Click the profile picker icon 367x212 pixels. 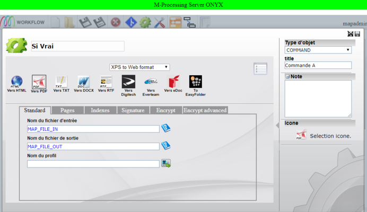point(166,163)
